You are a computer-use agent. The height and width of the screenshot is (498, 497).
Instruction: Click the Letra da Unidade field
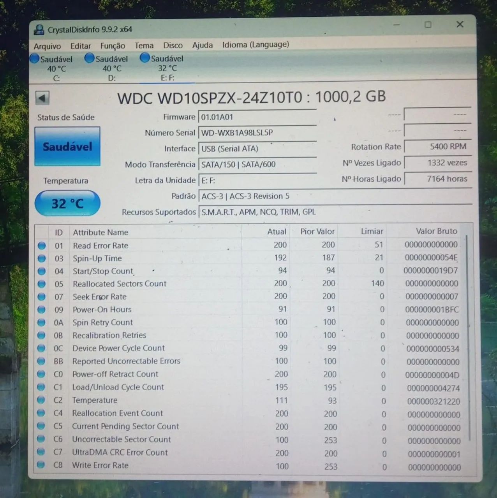pos(257,181)
